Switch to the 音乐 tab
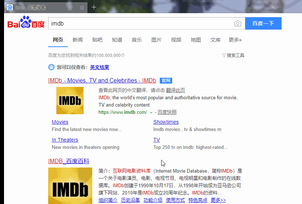Image resolution: width=302 pixels, height=204 pixels. click(x=137, y=40)
